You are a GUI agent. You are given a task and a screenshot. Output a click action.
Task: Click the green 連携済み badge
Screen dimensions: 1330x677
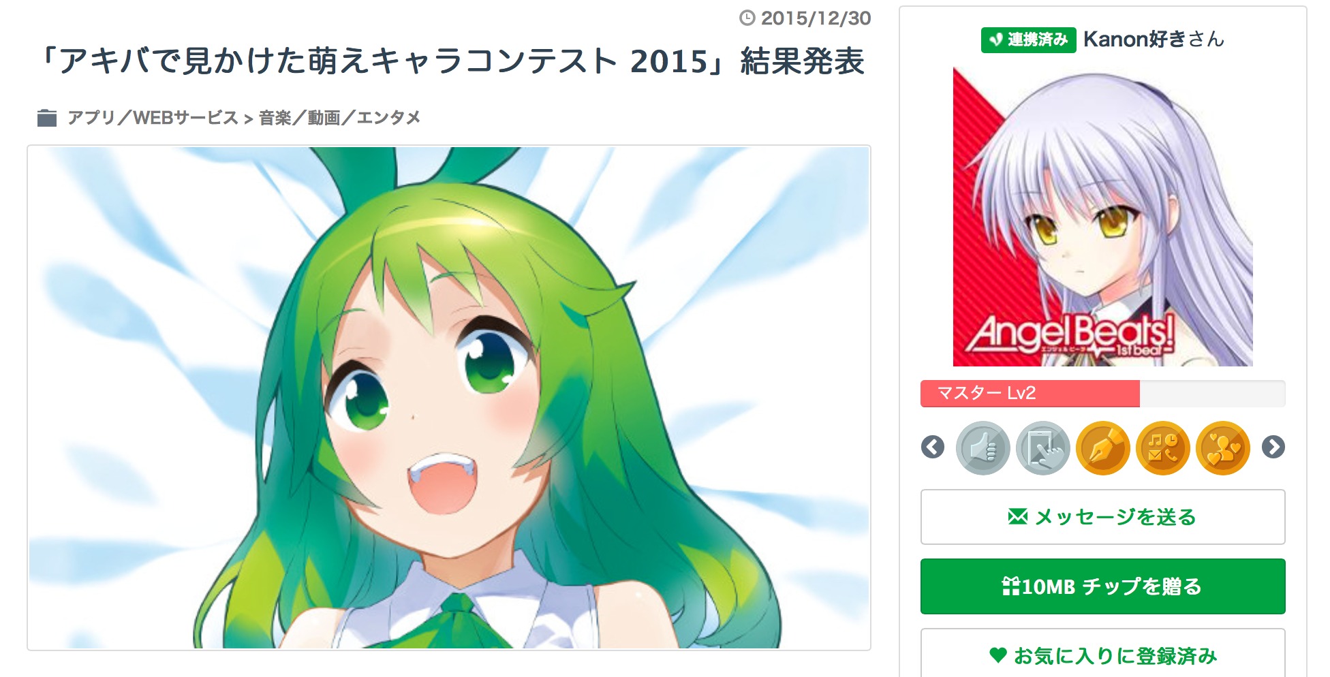click(1028, 40)
